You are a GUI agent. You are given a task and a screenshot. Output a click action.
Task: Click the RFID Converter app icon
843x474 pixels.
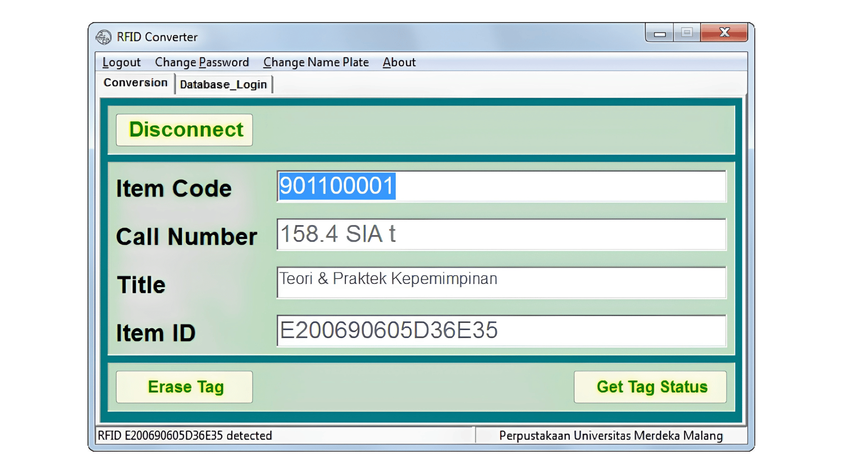click(x=104, y=37)
